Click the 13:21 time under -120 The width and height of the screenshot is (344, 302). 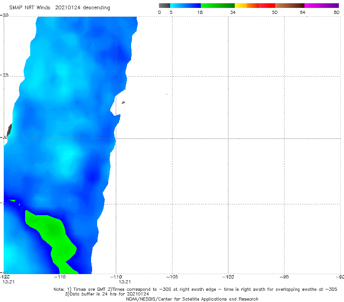pos(8,282)
